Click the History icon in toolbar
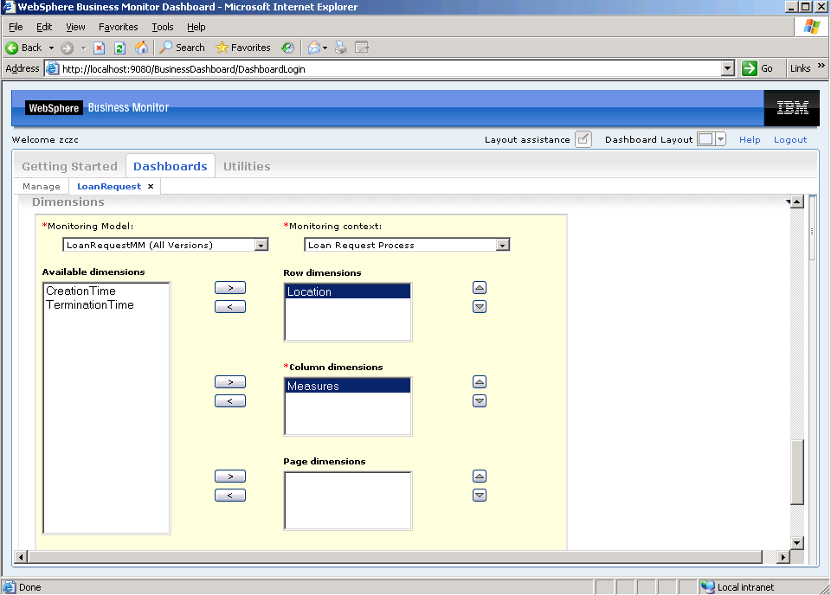The height and width of the screenshot is (595, 831). [287, 48]
